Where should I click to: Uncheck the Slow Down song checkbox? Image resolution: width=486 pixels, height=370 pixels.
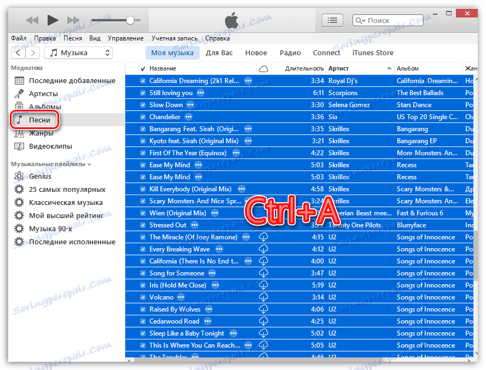143,105
